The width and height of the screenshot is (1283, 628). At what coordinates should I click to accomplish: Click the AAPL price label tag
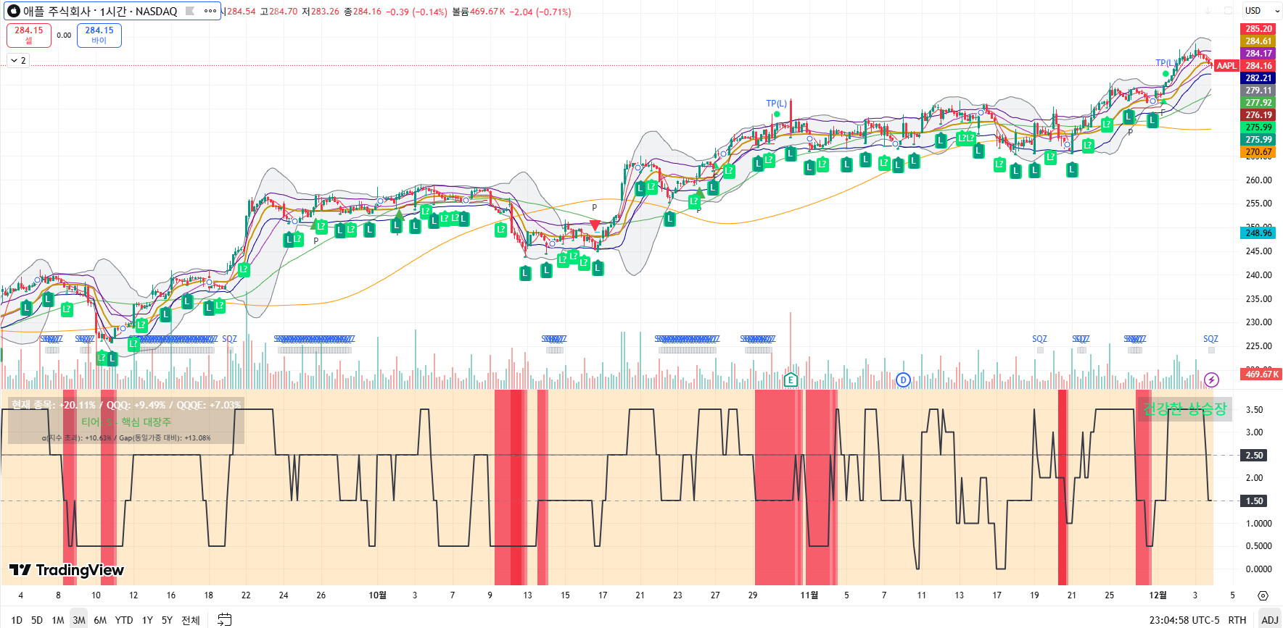pos(1226,66)
